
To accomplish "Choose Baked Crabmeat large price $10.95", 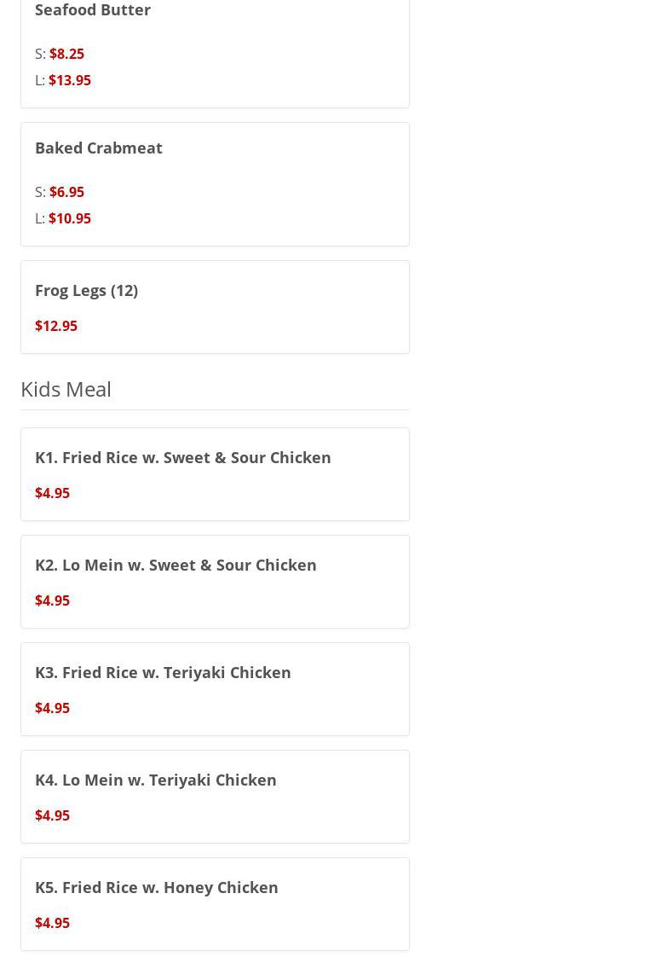I will pos(70,218).
